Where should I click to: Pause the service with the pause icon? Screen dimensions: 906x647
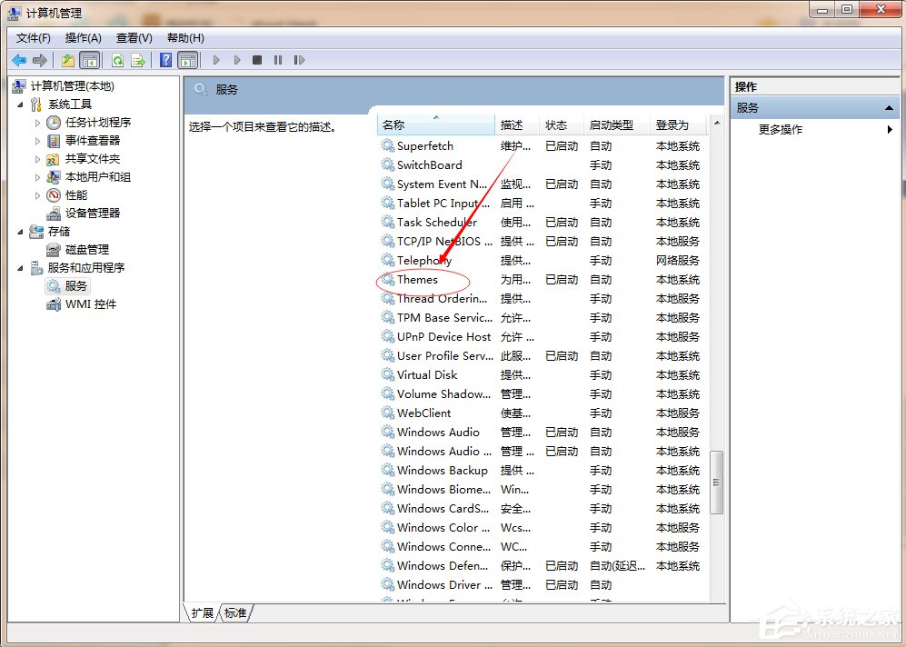(x=277, y=60)
